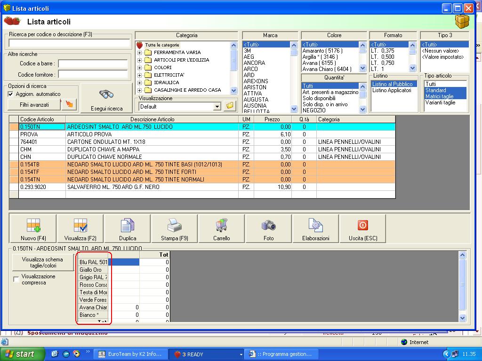Expand the FERRAMENTA VARIA category
Image resolution: width=482 pixels, height=361 pixels.
point(139,53)
